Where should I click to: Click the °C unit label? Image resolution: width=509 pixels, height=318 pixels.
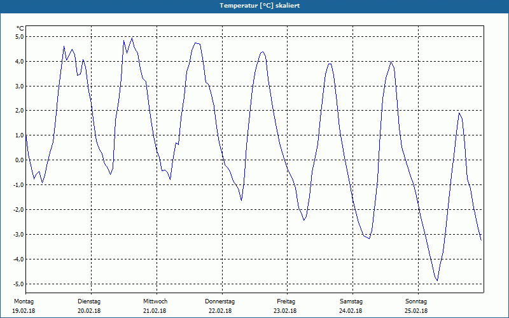coord(20,29)
